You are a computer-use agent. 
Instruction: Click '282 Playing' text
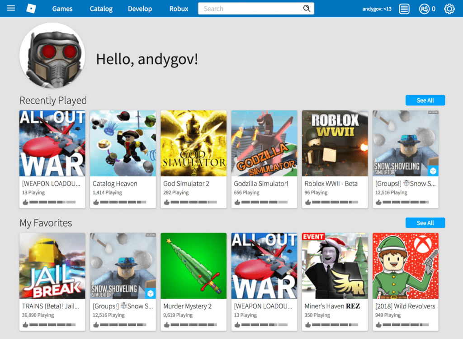coord(176,192)
